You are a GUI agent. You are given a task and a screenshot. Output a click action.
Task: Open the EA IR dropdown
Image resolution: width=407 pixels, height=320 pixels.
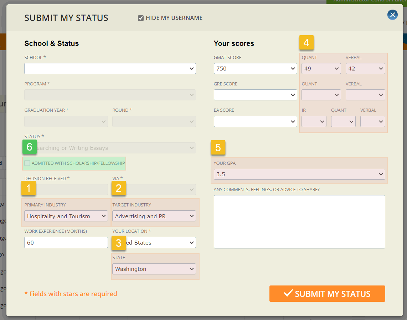314,121
